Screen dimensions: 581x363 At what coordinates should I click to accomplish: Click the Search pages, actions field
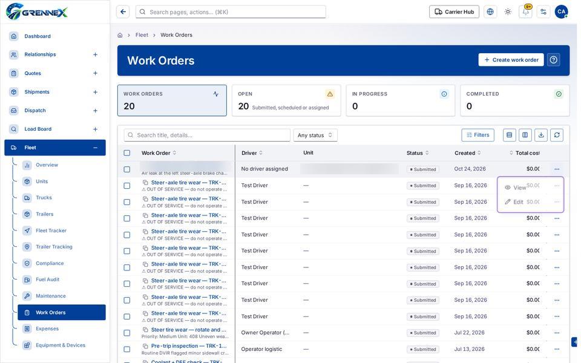[231, 12]
